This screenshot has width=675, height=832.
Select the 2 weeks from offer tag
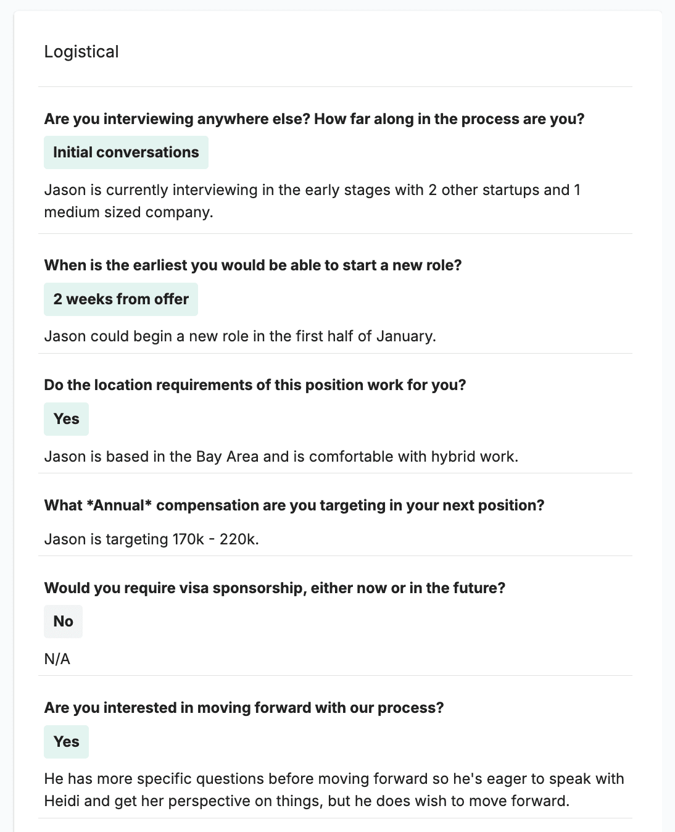click(x=121, y=299)
